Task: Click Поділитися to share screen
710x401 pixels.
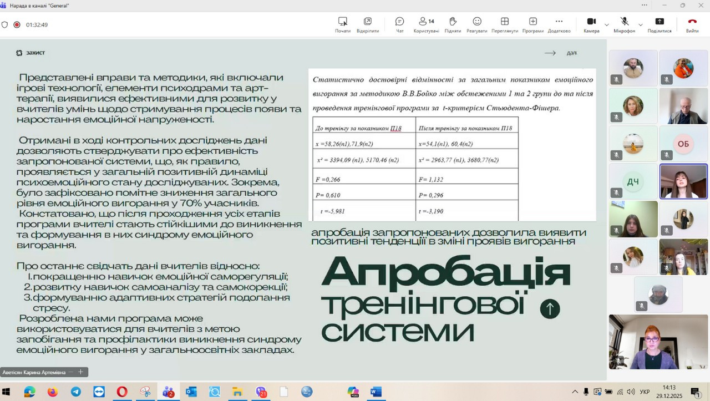Action: click(659, 24)
